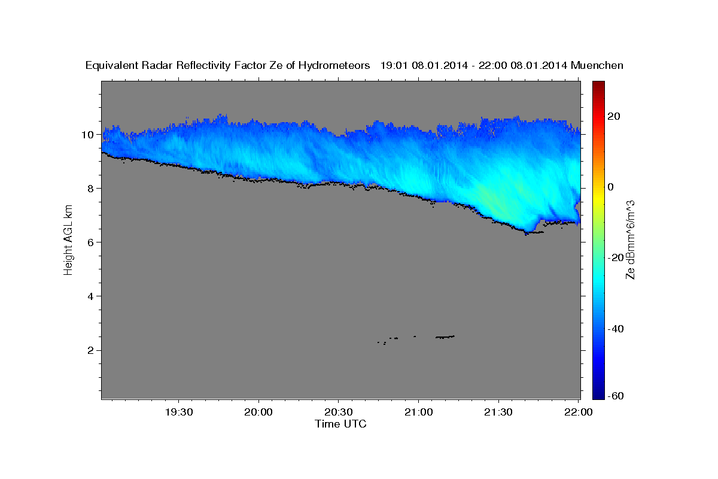This screenshot has width=718, height=479.
Task: Click the colorbar '20' value label
Action: [614, 116]
